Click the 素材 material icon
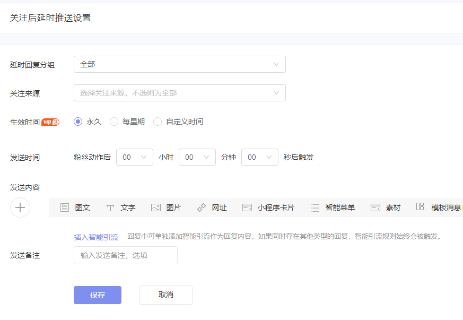The image size is (463, 320). pos(375,207)
